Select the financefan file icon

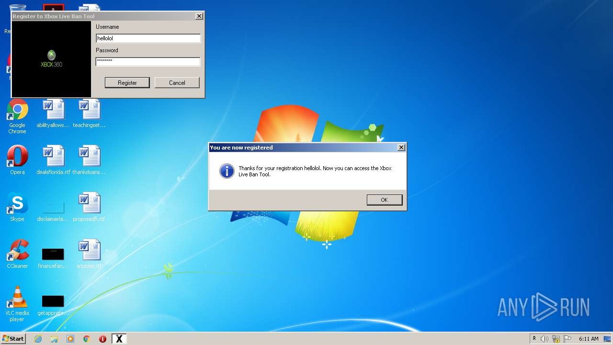coord(53,257)
